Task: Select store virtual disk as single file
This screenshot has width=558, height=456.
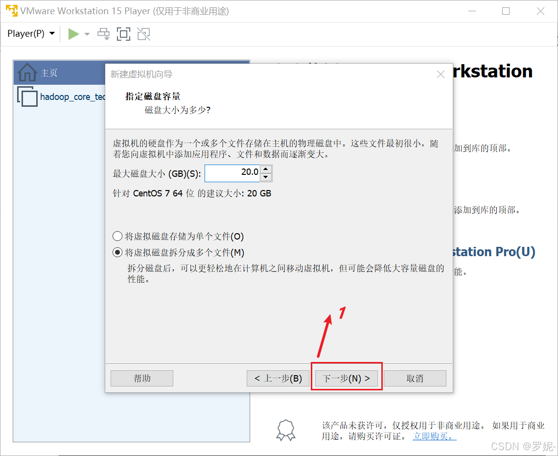Action: 178,237
